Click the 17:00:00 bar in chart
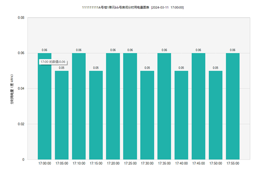Screen dimensions: 266x174 click(44, 106)
